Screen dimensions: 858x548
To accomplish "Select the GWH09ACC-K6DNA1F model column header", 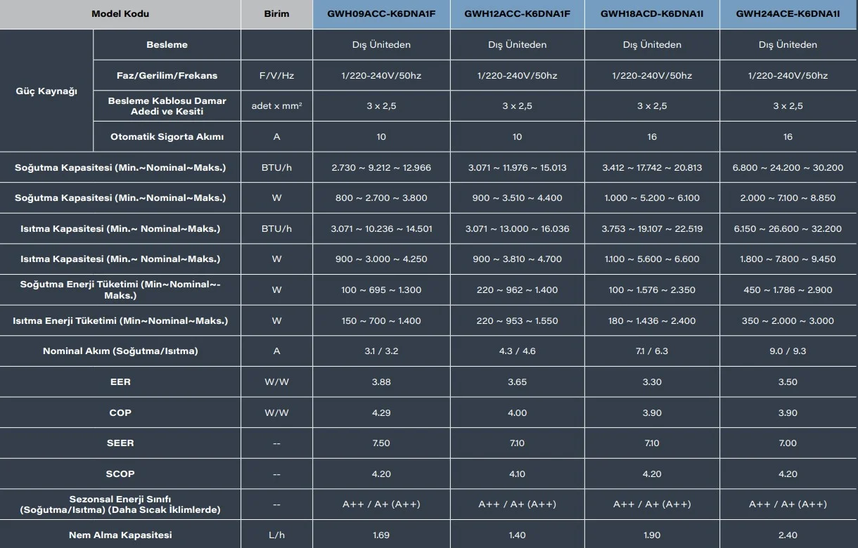I will [x=381, y=14].
